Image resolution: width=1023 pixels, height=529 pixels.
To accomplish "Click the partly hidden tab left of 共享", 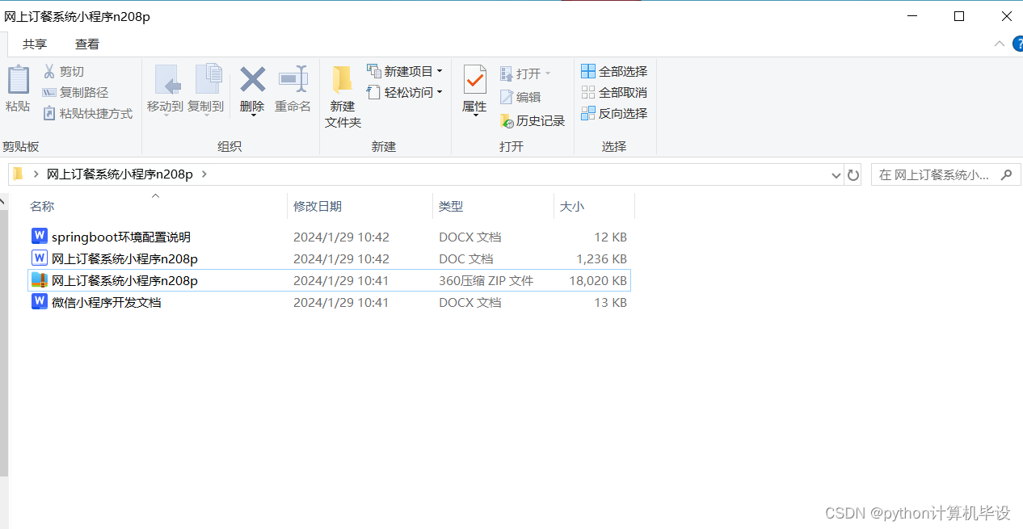I will tap(3, 44).
